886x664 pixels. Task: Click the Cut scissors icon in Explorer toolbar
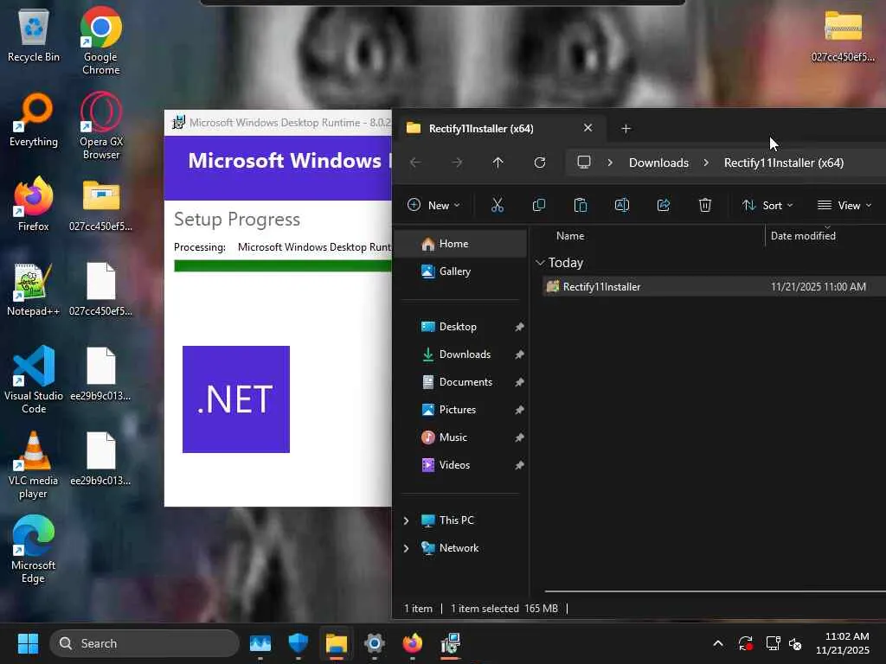click(498, 205)
